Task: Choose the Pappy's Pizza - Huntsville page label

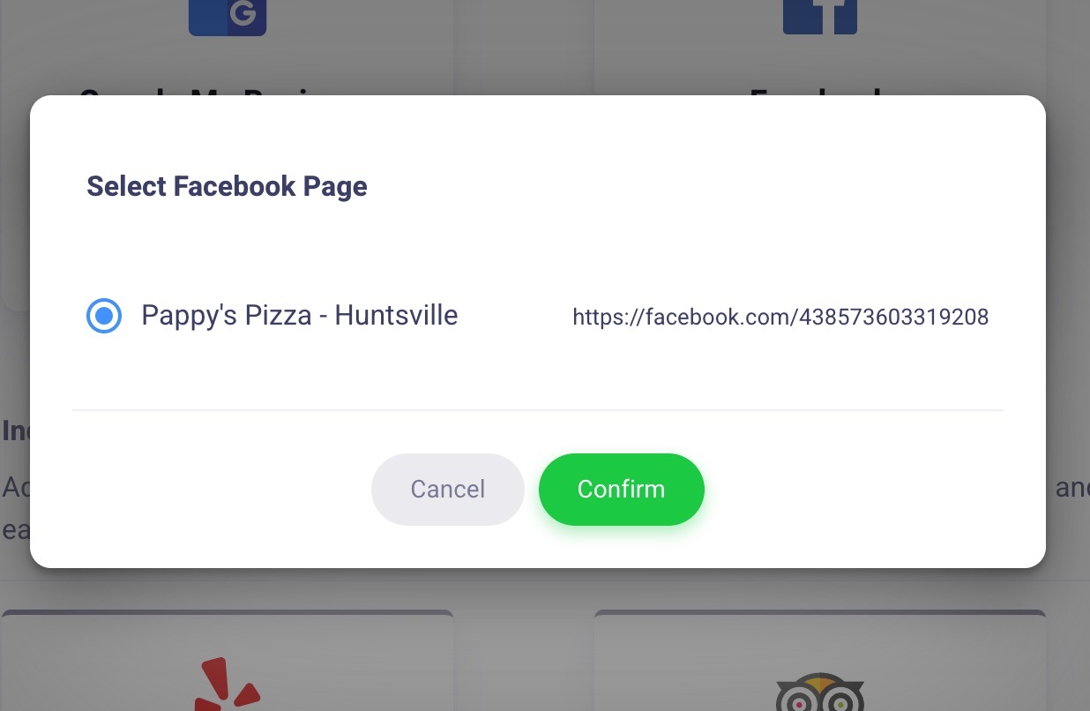Action: click(300, 316)
